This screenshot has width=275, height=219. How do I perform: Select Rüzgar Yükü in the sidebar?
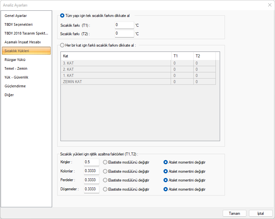coord(15,60)
